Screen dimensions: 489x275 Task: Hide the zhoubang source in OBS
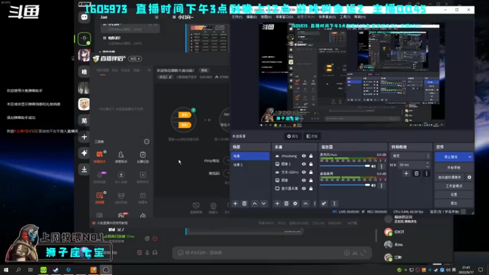304,156
